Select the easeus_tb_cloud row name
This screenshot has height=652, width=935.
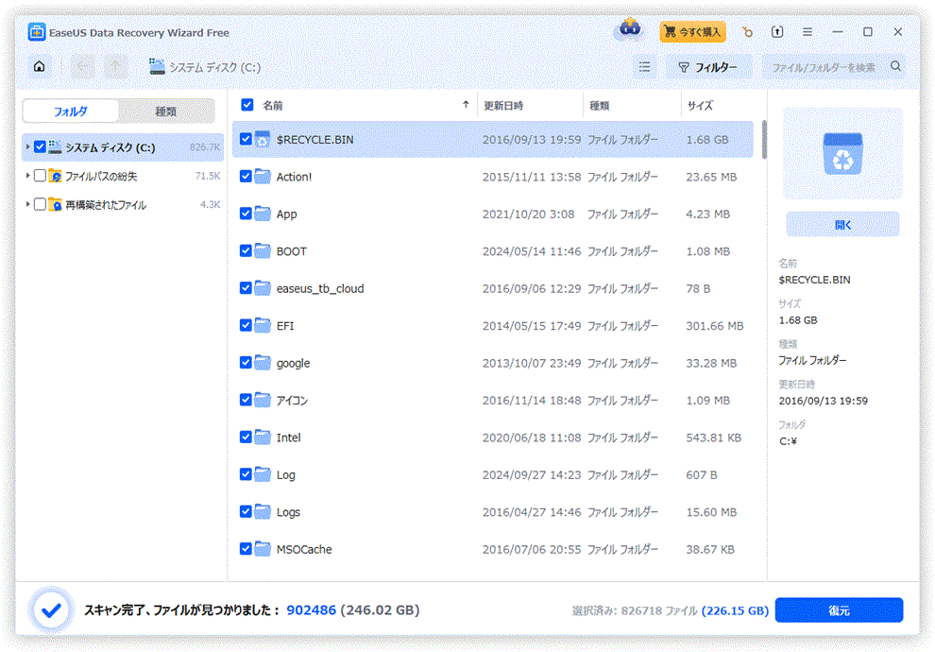coord(320,289)
